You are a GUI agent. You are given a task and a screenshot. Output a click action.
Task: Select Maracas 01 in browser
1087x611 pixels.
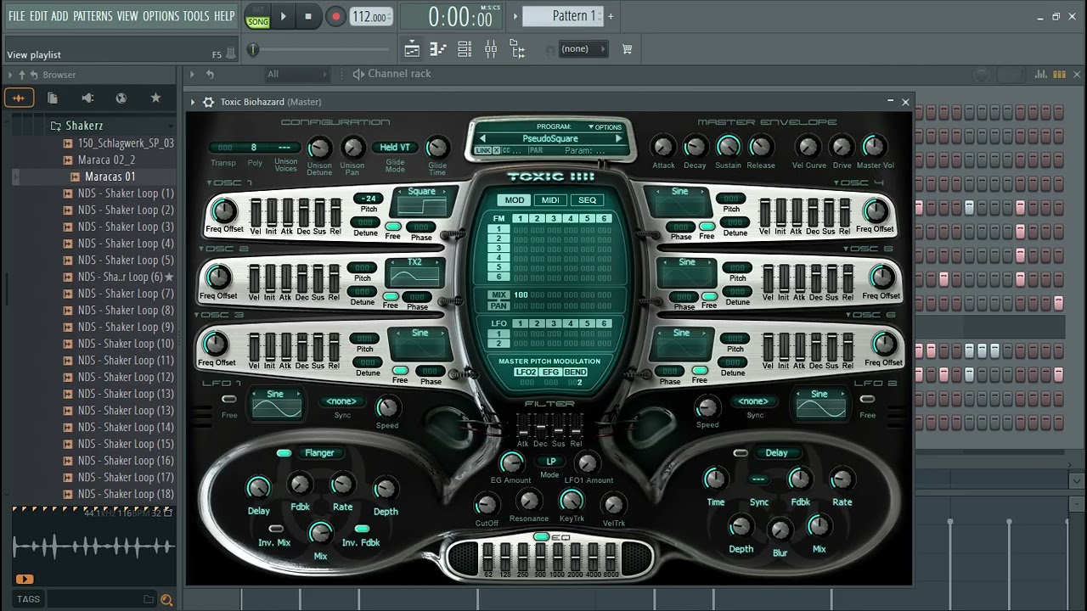click(110, 177)
